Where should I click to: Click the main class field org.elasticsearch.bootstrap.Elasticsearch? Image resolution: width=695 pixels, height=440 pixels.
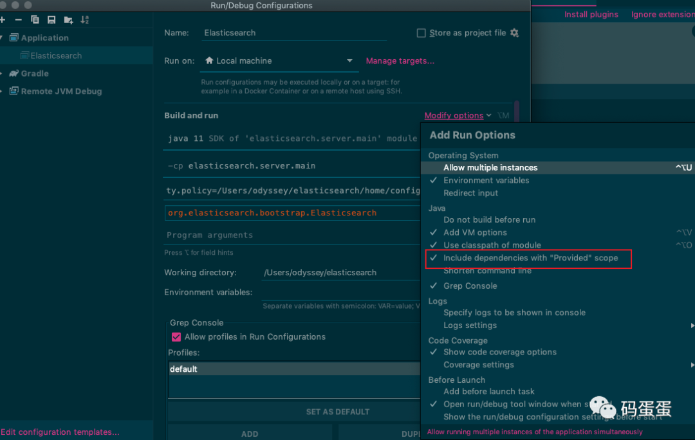point(293,213)
